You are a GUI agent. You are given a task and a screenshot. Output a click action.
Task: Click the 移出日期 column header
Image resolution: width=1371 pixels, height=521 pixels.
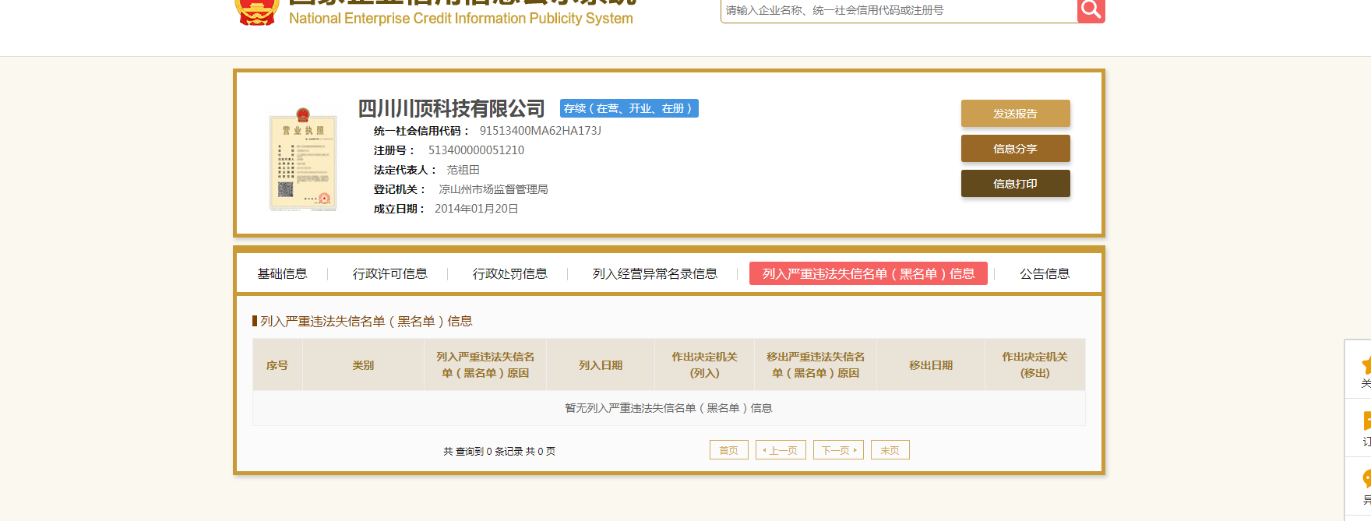[931, 364]
